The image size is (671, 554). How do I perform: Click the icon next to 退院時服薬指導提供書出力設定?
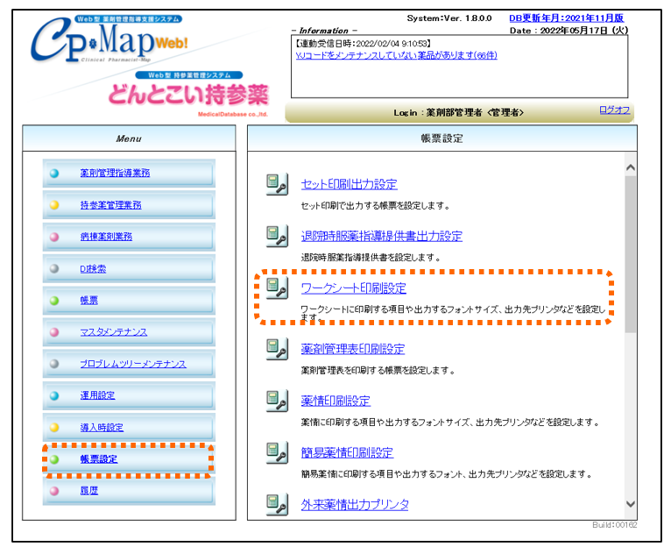point(277,236)
